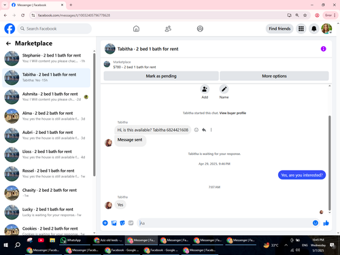The height and width of the screenshot is (255, 340).
Task: Open more options dots on Tabitha's message
Action: (x=211, y=130)
